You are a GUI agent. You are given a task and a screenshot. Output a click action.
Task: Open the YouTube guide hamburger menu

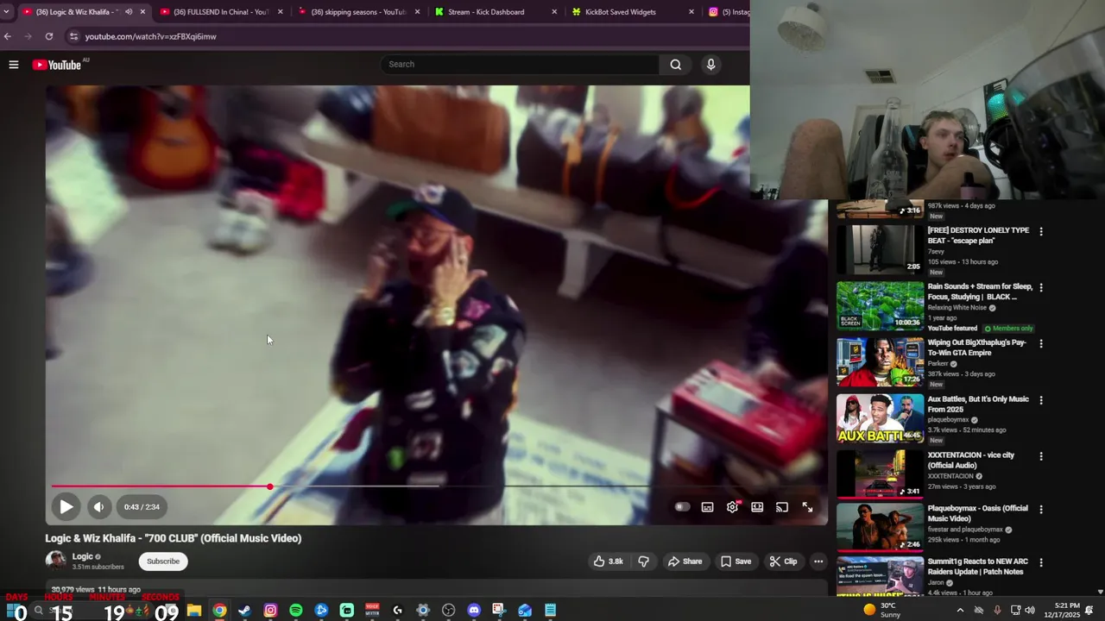14,65
